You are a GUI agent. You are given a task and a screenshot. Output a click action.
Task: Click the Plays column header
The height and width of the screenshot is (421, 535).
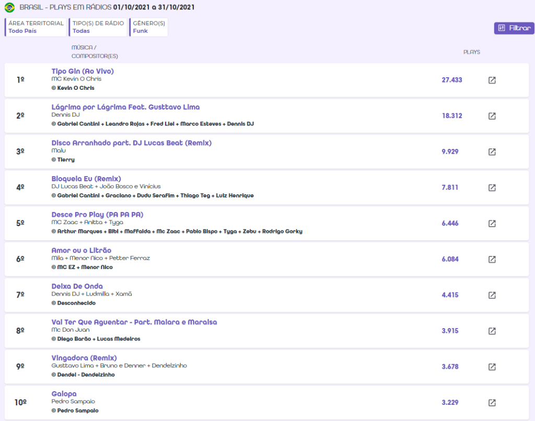(x=471, y=52)
